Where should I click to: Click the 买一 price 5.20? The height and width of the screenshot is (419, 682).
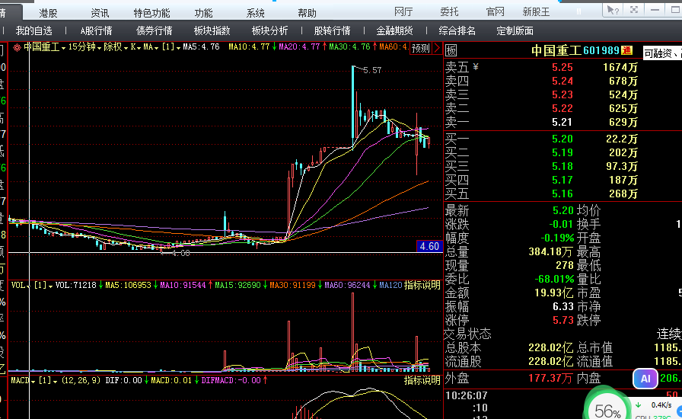pos(562,139)
